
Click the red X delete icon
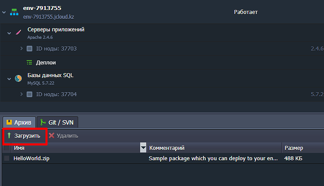52,135
